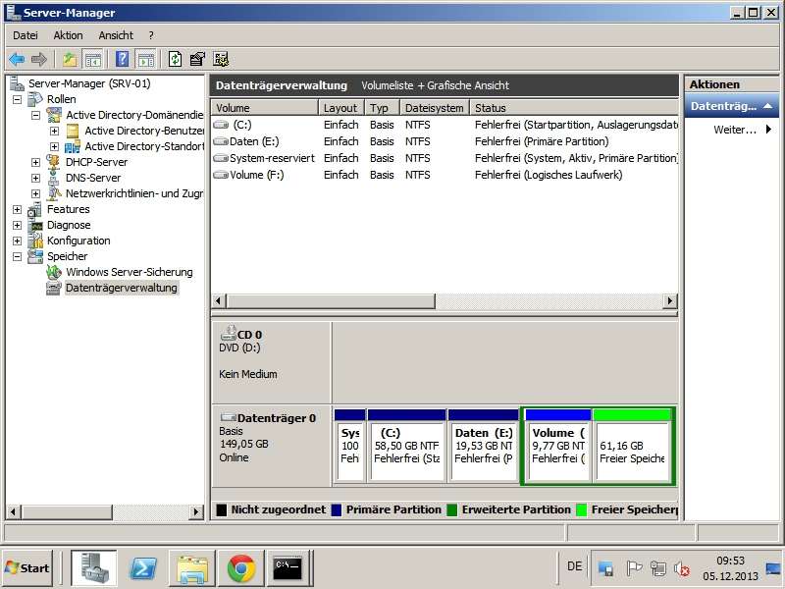
Task: Open the Aktion menu
Action: [68, 35]
